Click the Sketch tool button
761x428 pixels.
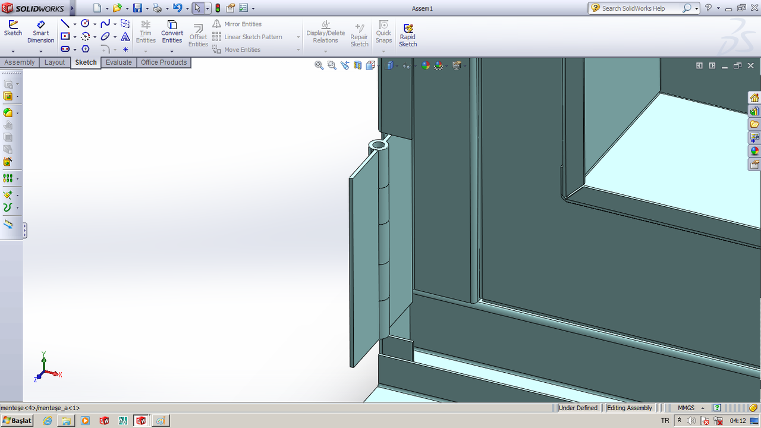(12, 29)
